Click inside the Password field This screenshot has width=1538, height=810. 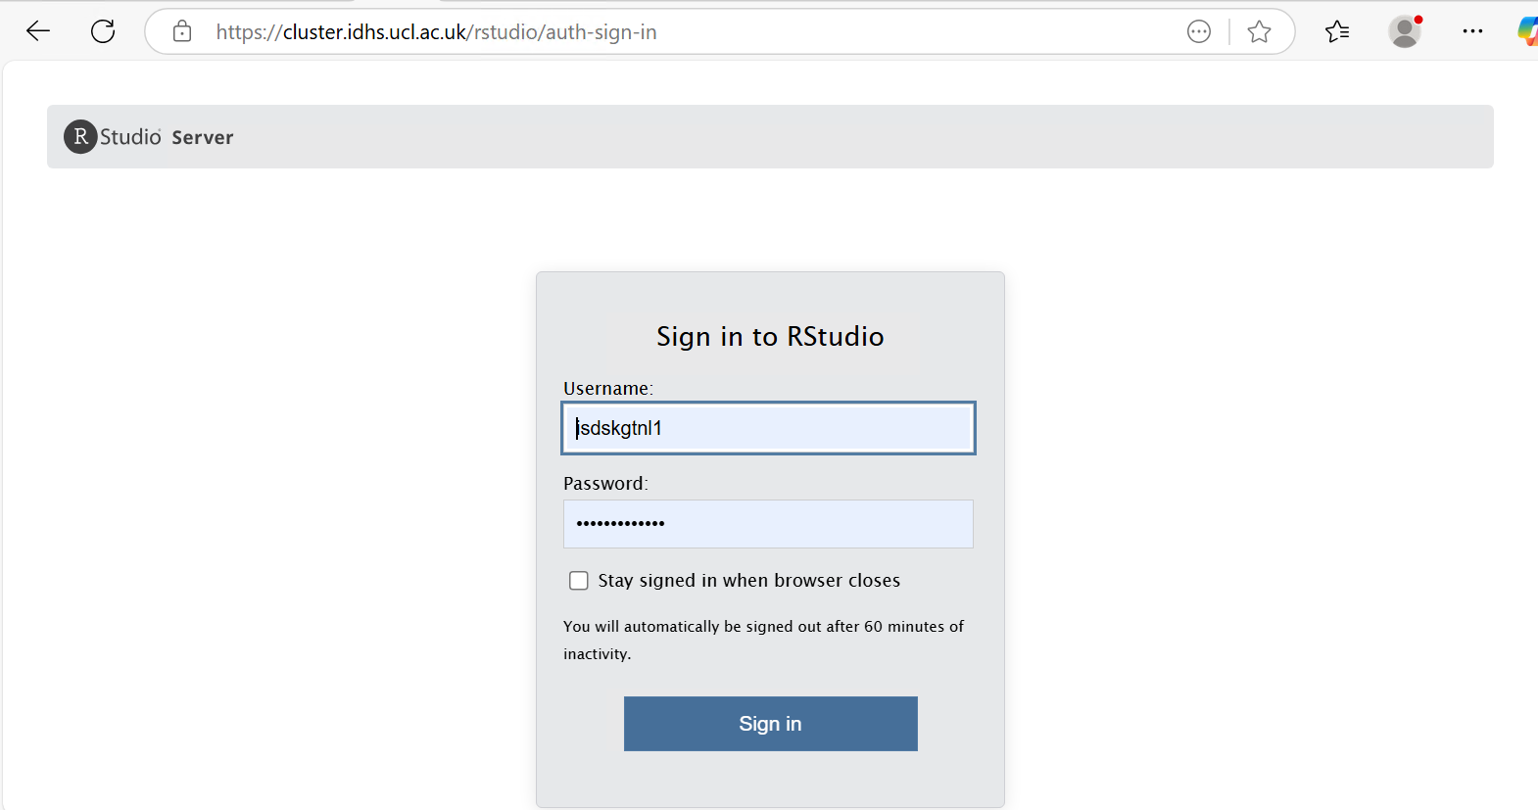point(768,523)
